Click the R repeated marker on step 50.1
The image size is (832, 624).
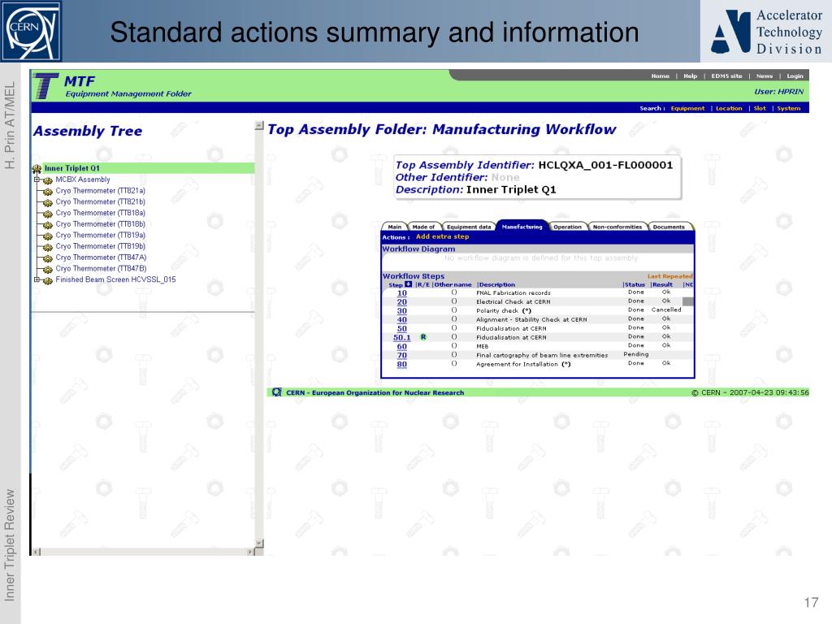(423, 337)
